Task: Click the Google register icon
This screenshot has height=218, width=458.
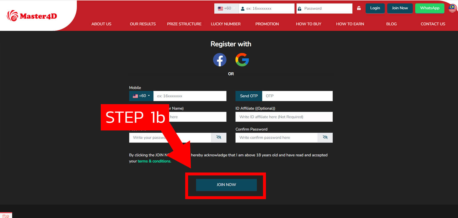Action: (242, 60)
